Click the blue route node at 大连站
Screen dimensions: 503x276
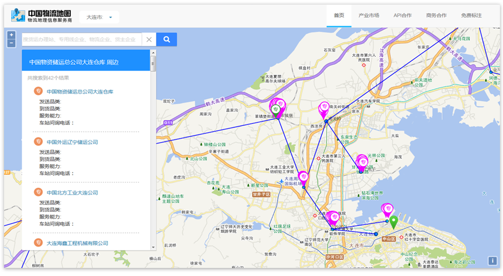[x=376, y=234]
